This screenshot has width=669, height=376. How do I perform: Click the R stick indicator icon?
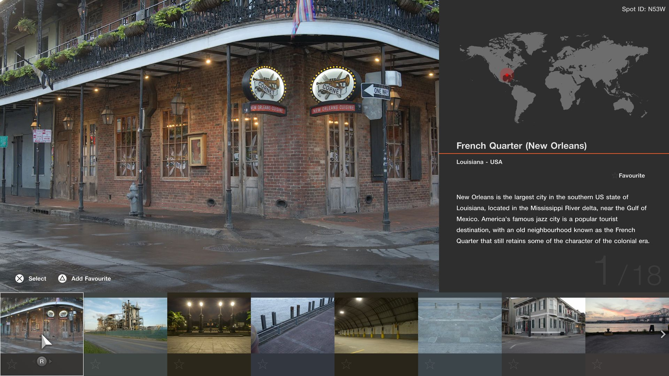tap(42, 361)
